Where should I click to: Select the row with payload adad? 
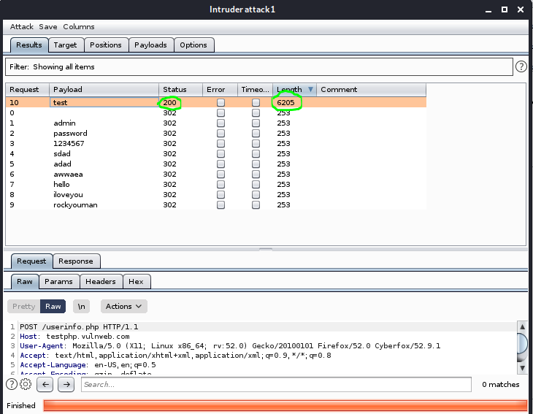coord(216,164)
